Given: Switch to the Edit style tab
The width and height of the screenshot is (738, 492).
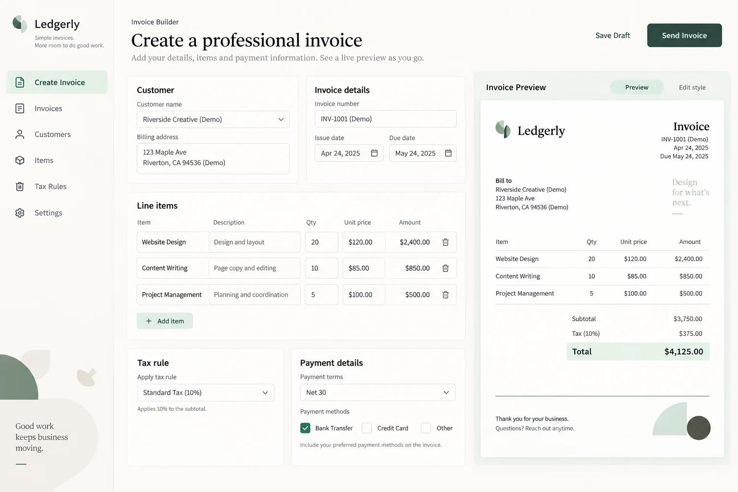Looking at the screenshot, I should click(x=692, y=87).
